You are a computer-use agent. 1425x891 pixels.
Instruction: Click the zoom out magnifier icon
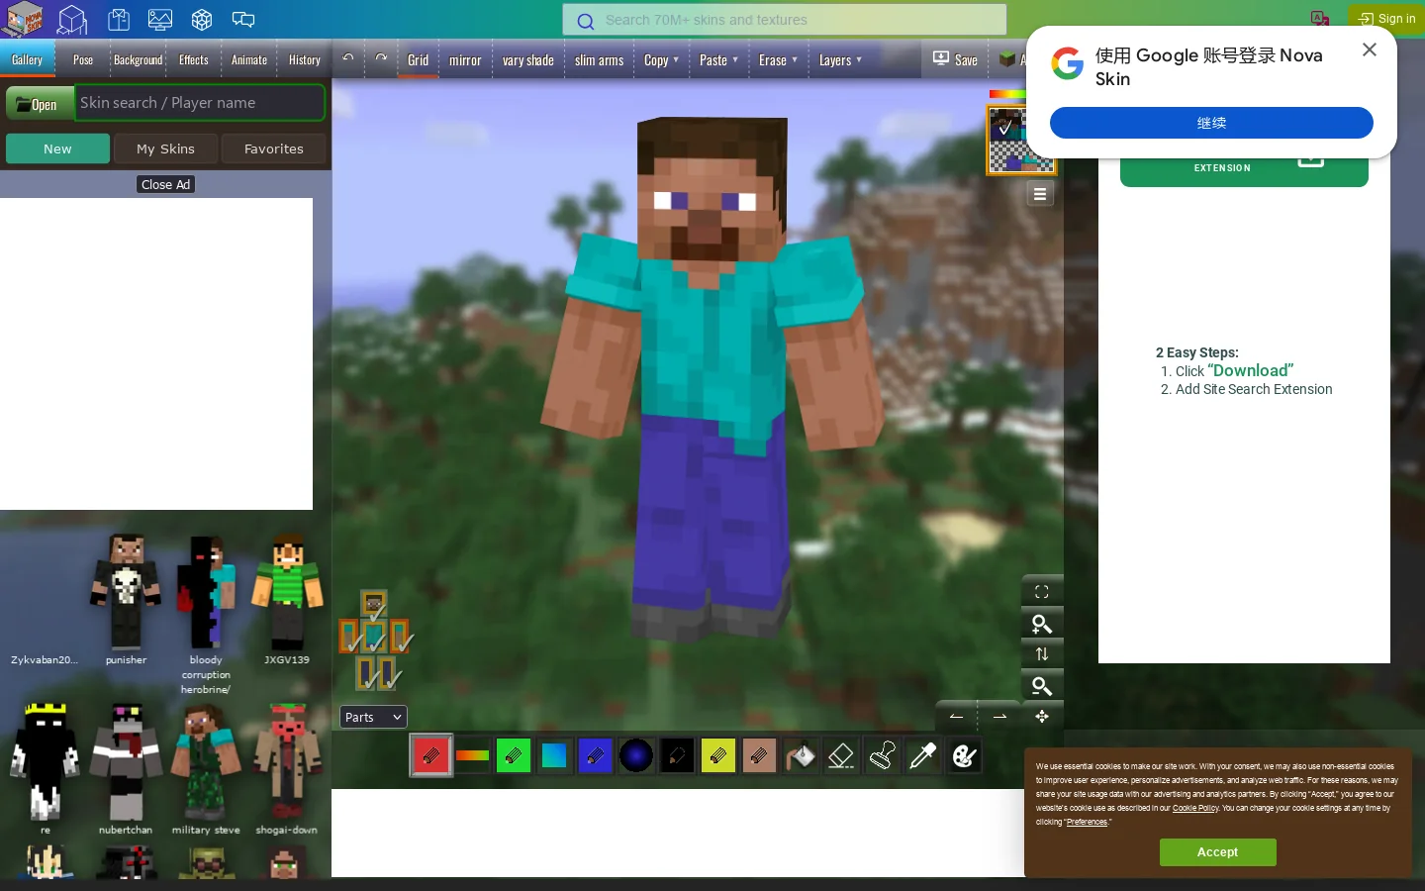click(1042, 686)
